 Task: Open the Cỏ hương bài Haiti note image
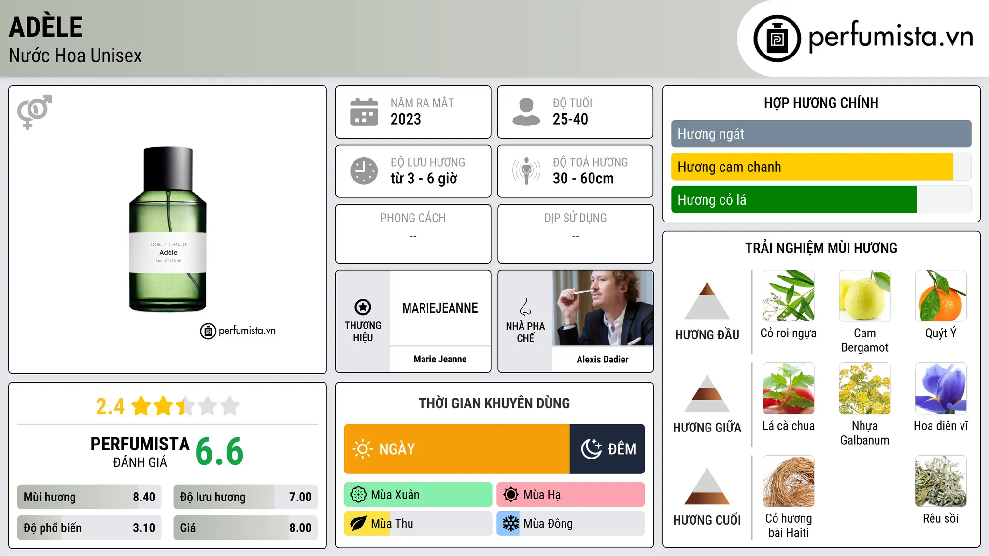(x=789, y=481)
